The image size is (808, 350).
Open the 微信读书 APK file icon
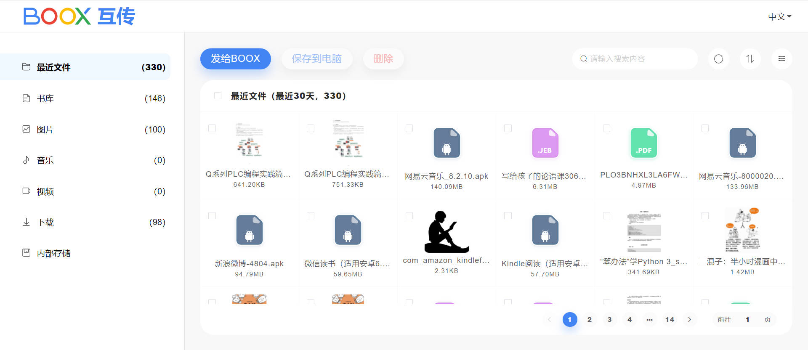tap(348, 230)
